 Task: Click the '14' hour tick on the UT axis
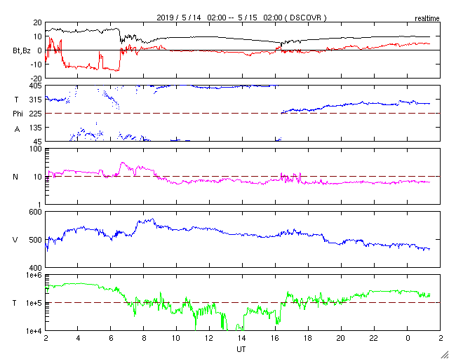243,339
